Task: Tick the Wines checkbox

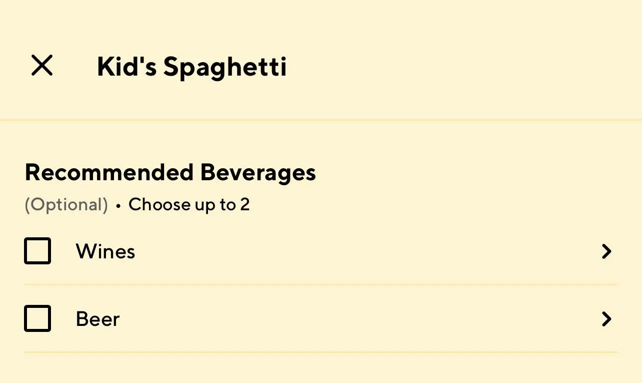Action: 37,251
